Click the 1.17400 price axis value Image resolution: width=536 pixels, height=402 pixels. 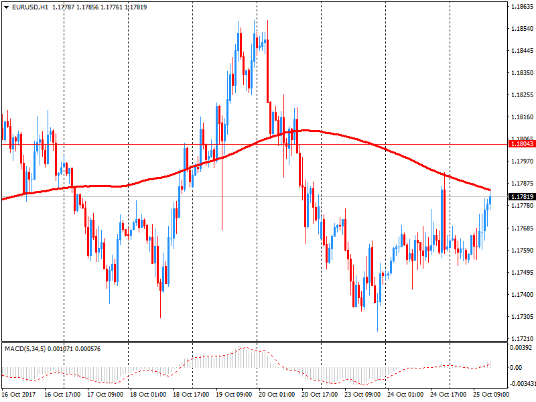tap(523, 294)
